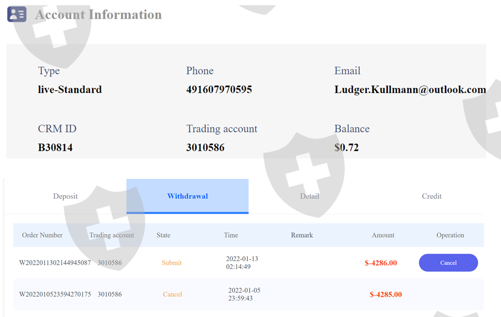Viewport: 501px width, 317px height.
Task: Open the Deposit tab
Action: (x=65, y=196)
